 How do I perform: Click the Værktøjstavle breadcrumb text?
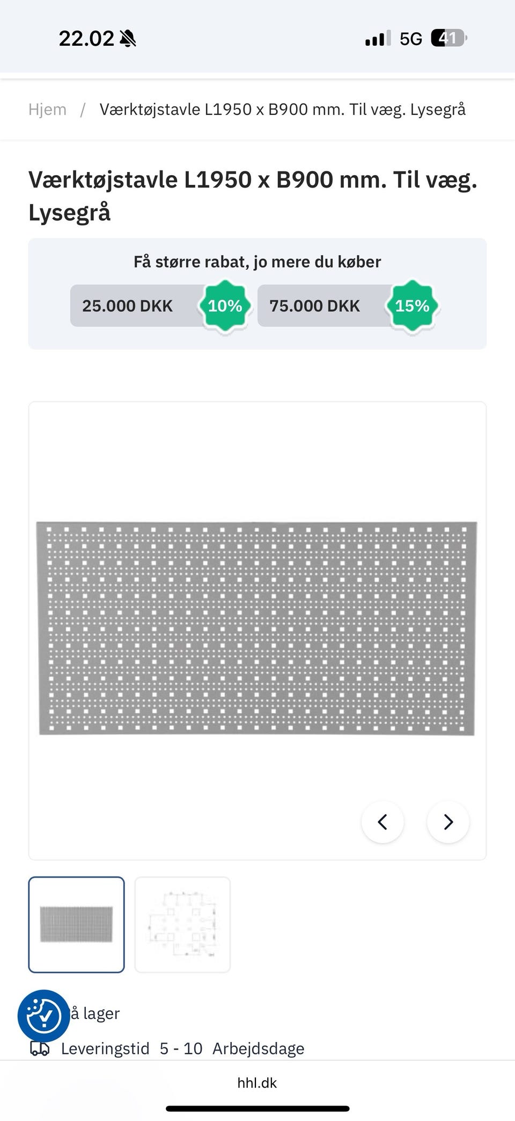(x=282, y=110)
